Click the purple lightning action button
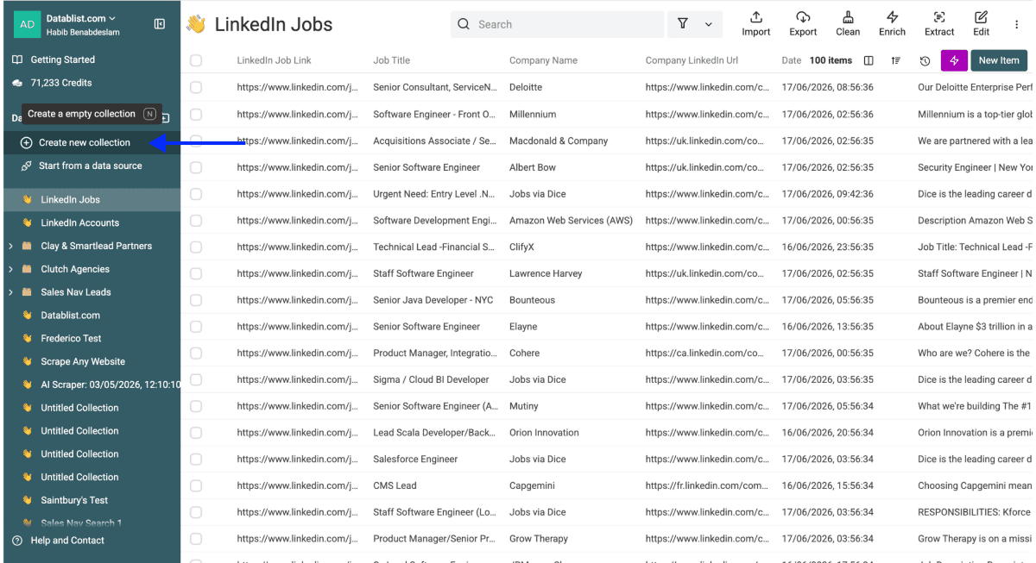This screenshot has height=563, width=1036. [954, 60]
